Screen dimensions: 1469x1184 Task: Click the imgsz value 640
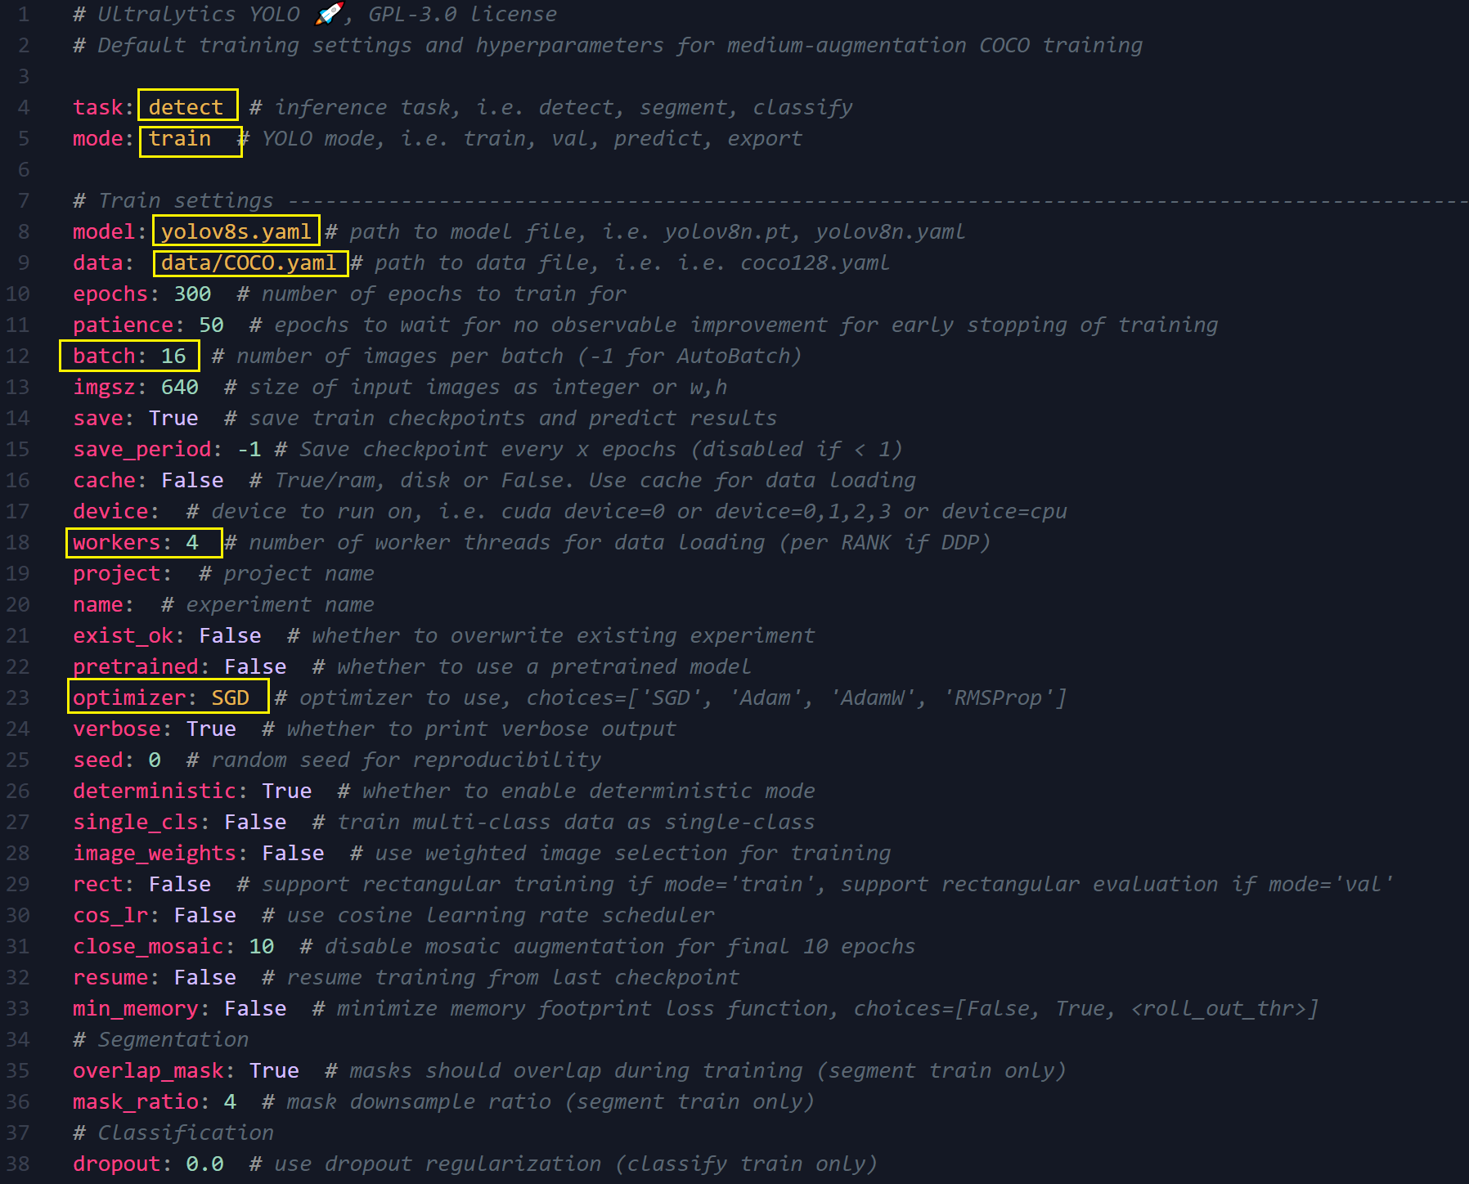pyautogui.click(x=180, y=387)
